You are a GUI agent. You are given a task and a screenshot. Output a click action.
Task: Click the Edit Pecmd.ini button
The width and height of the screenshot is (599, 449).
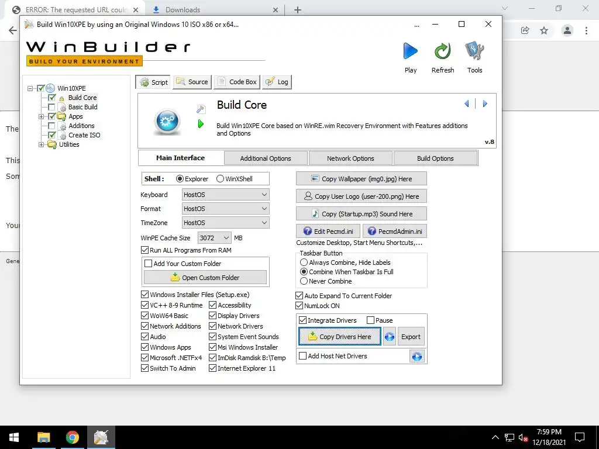(328, 232)
